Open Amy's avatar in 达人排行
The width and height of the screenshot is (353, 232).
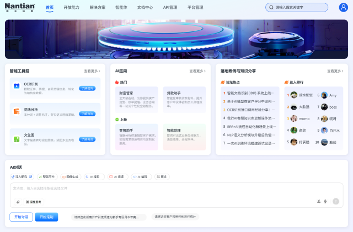324,95
